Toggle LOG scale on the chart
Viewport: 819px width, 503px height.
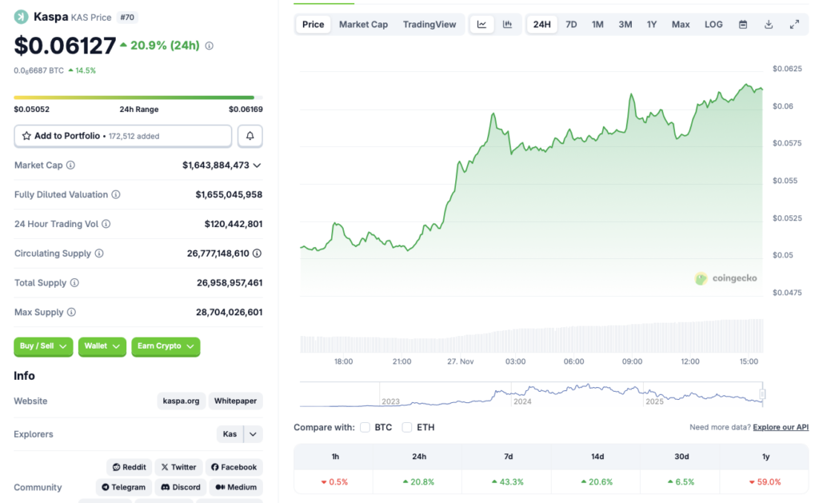713,24
